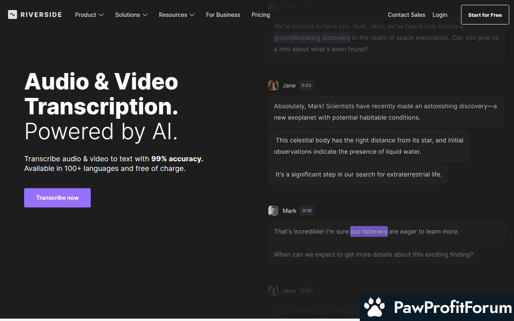Click the "It's a significant step" transcript bubble
Viewport: 514px width, 321px height.
[358, 175]
